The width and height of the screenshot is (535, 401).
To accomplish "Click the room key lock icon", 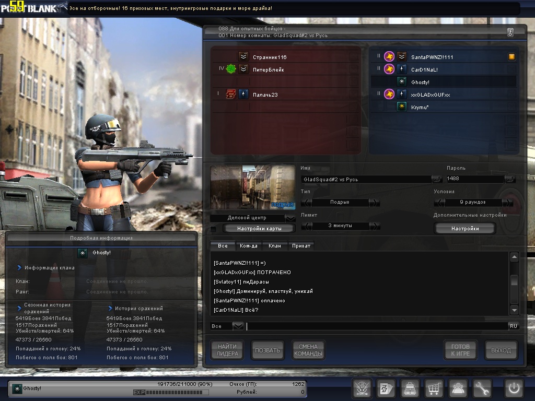I will [510, 32].
